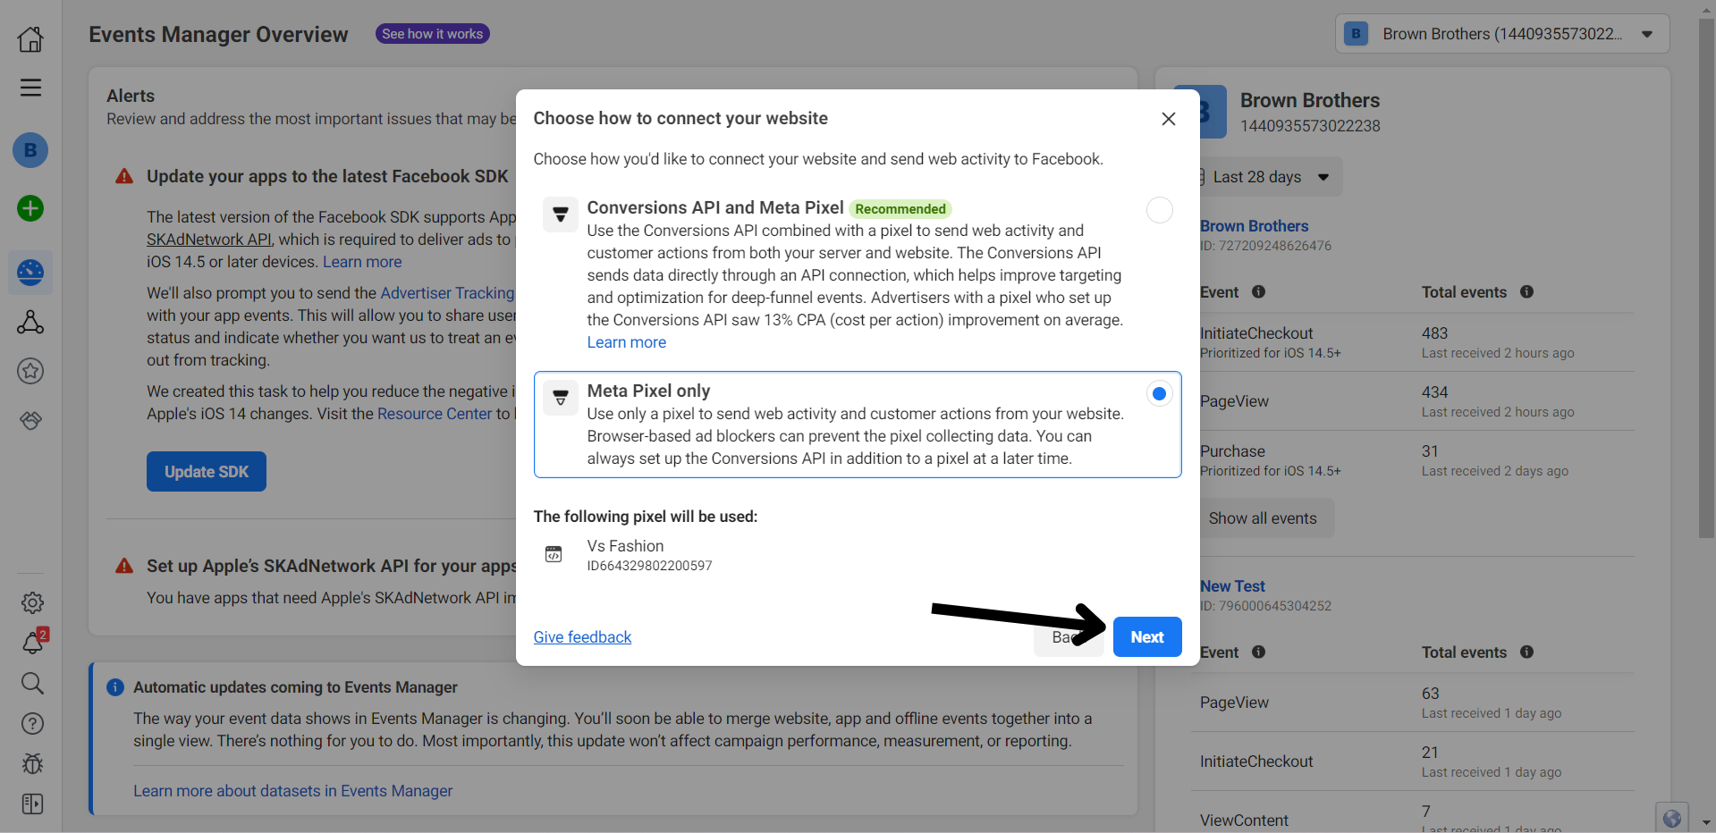The height and width of the screenshot is (833, 1716).
Task: Click the Update SDK button
Action: click(x=207, y=472)
